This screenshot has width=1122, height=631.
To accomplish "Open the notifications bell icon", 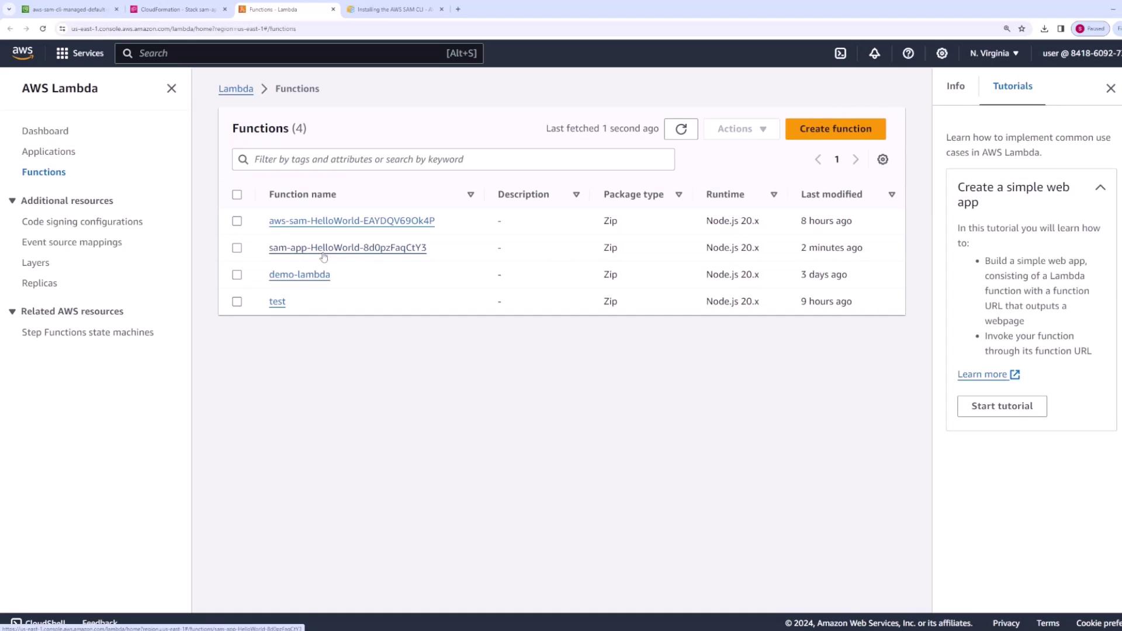I will pyautogui.click(x=874, y=53).
